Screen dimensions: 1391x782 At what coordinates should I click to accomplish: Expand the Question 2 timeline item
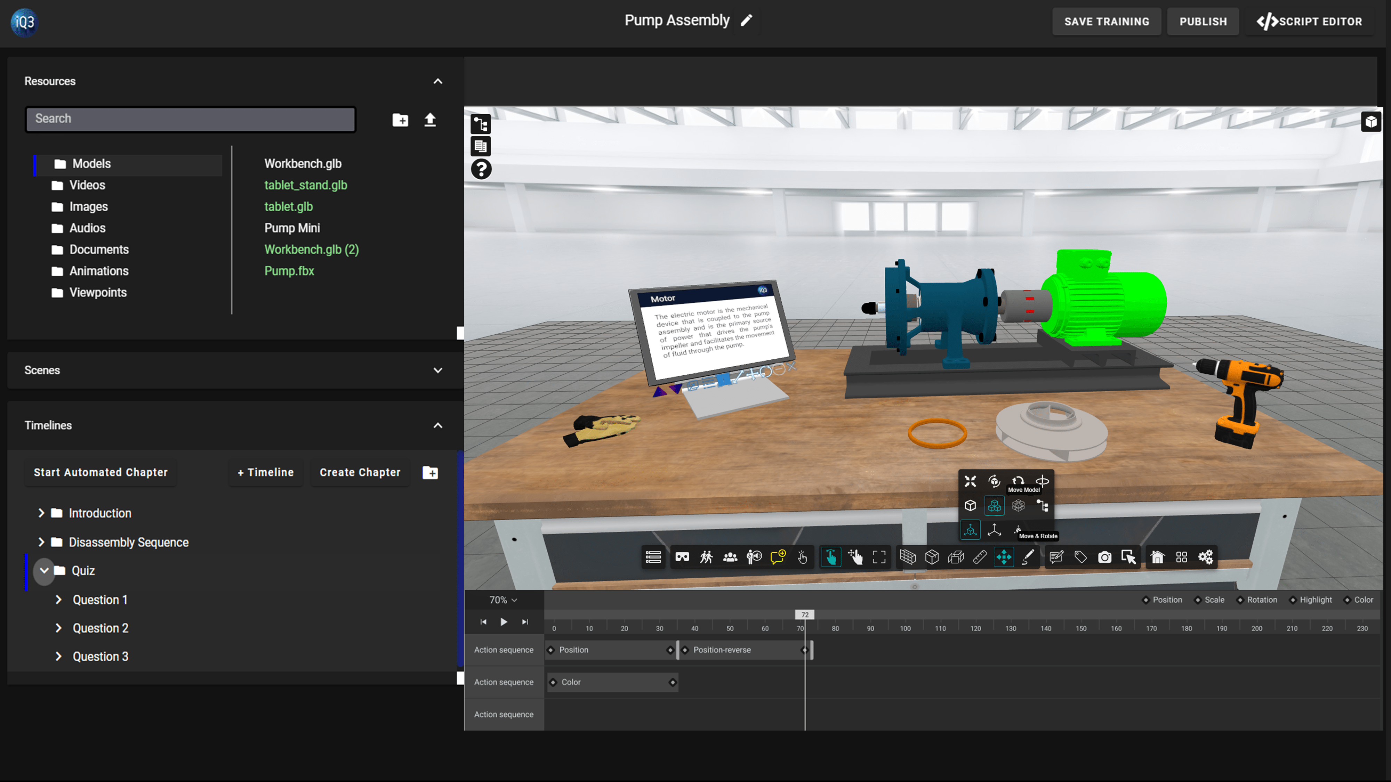(x=58, y=628)
